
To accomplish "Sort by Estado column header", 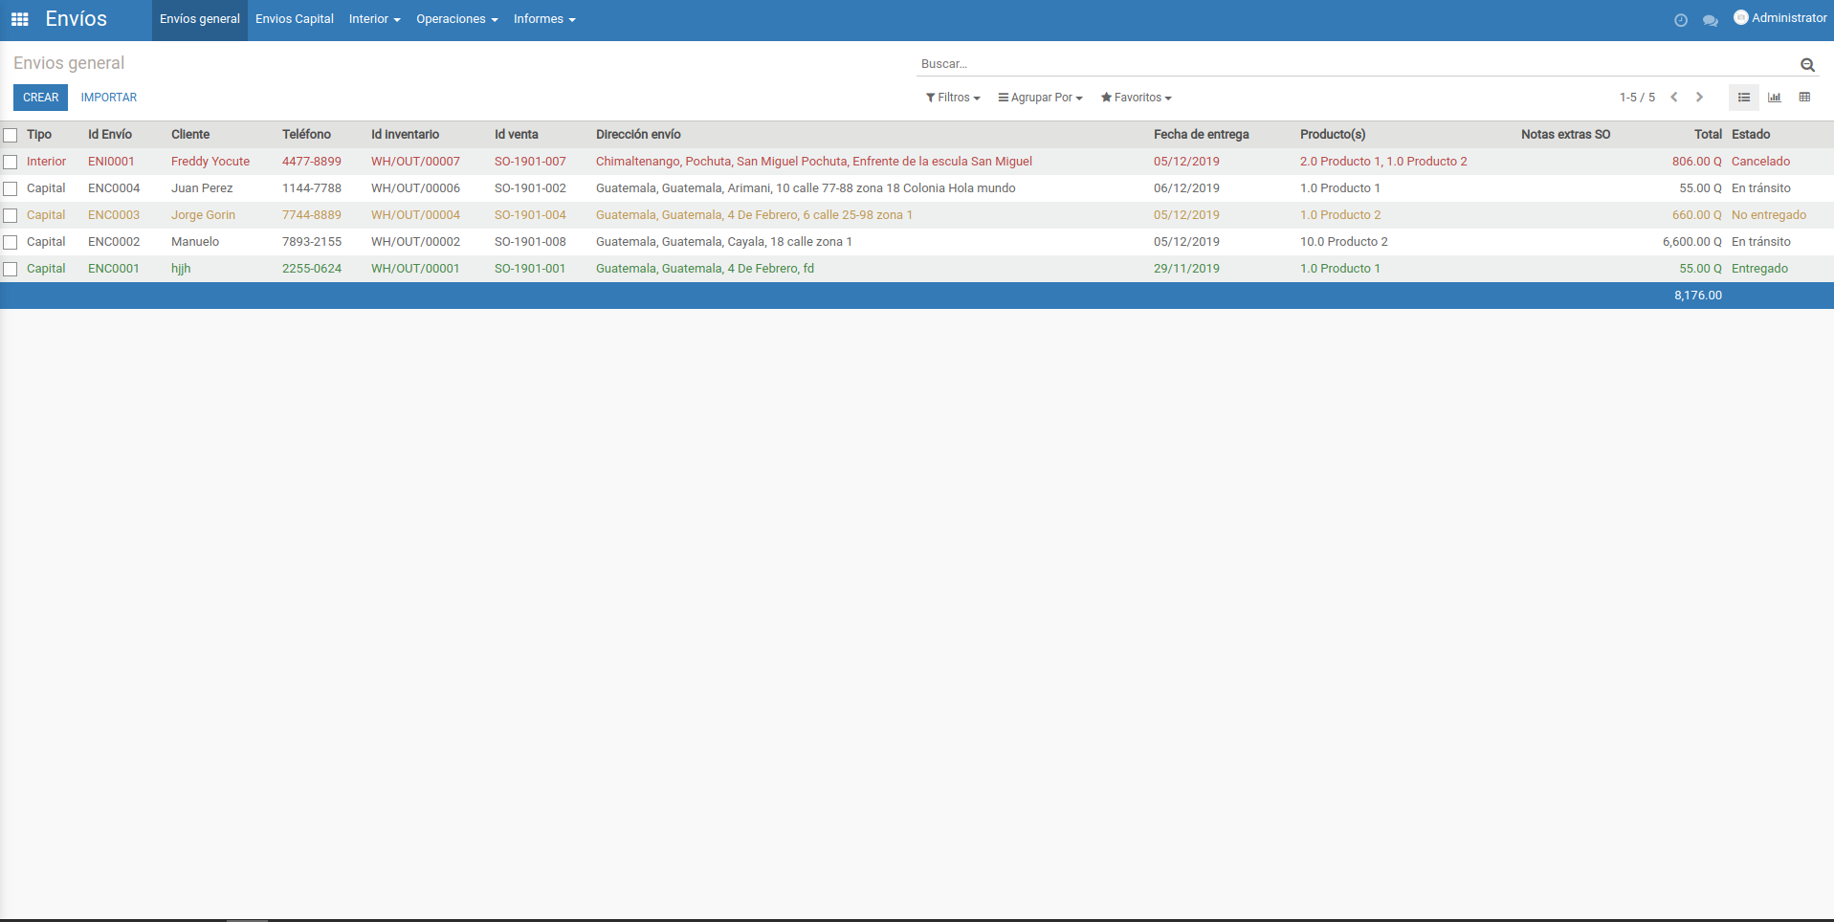I will click(x=1751, y=135).
